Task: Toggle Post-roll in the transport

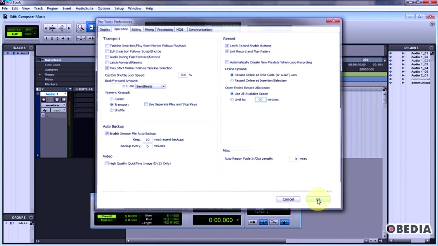Action: tap(106, 220)
